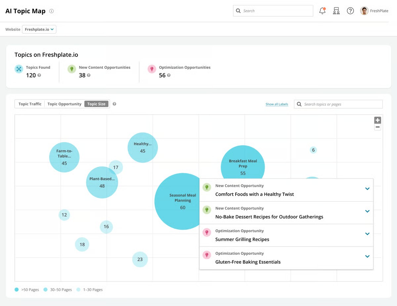Click the presentation/team icon in the header
The image size is (397, 306).
[336, 11]
